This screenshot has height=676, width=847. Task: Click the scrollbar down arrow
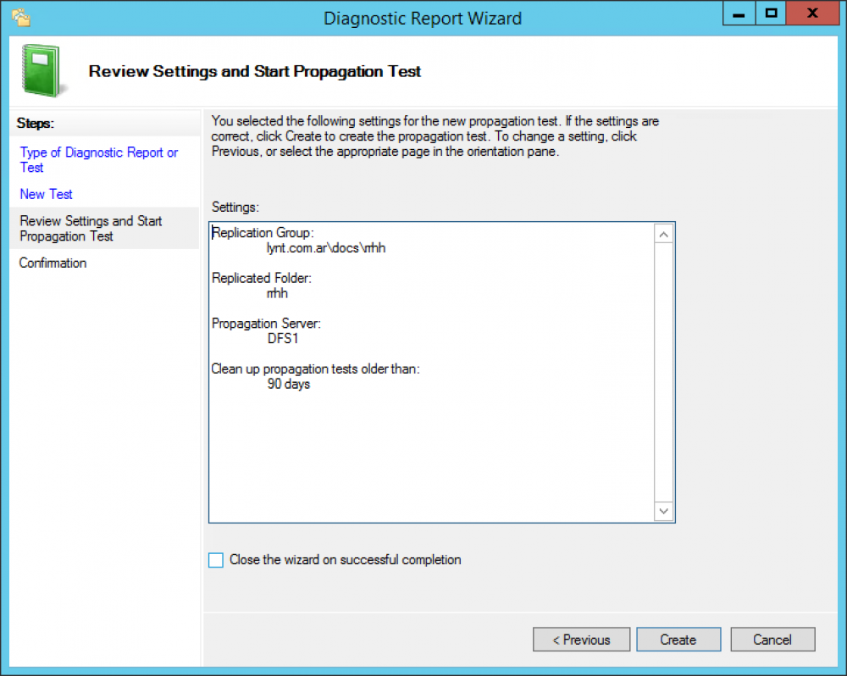coord(663,510)
